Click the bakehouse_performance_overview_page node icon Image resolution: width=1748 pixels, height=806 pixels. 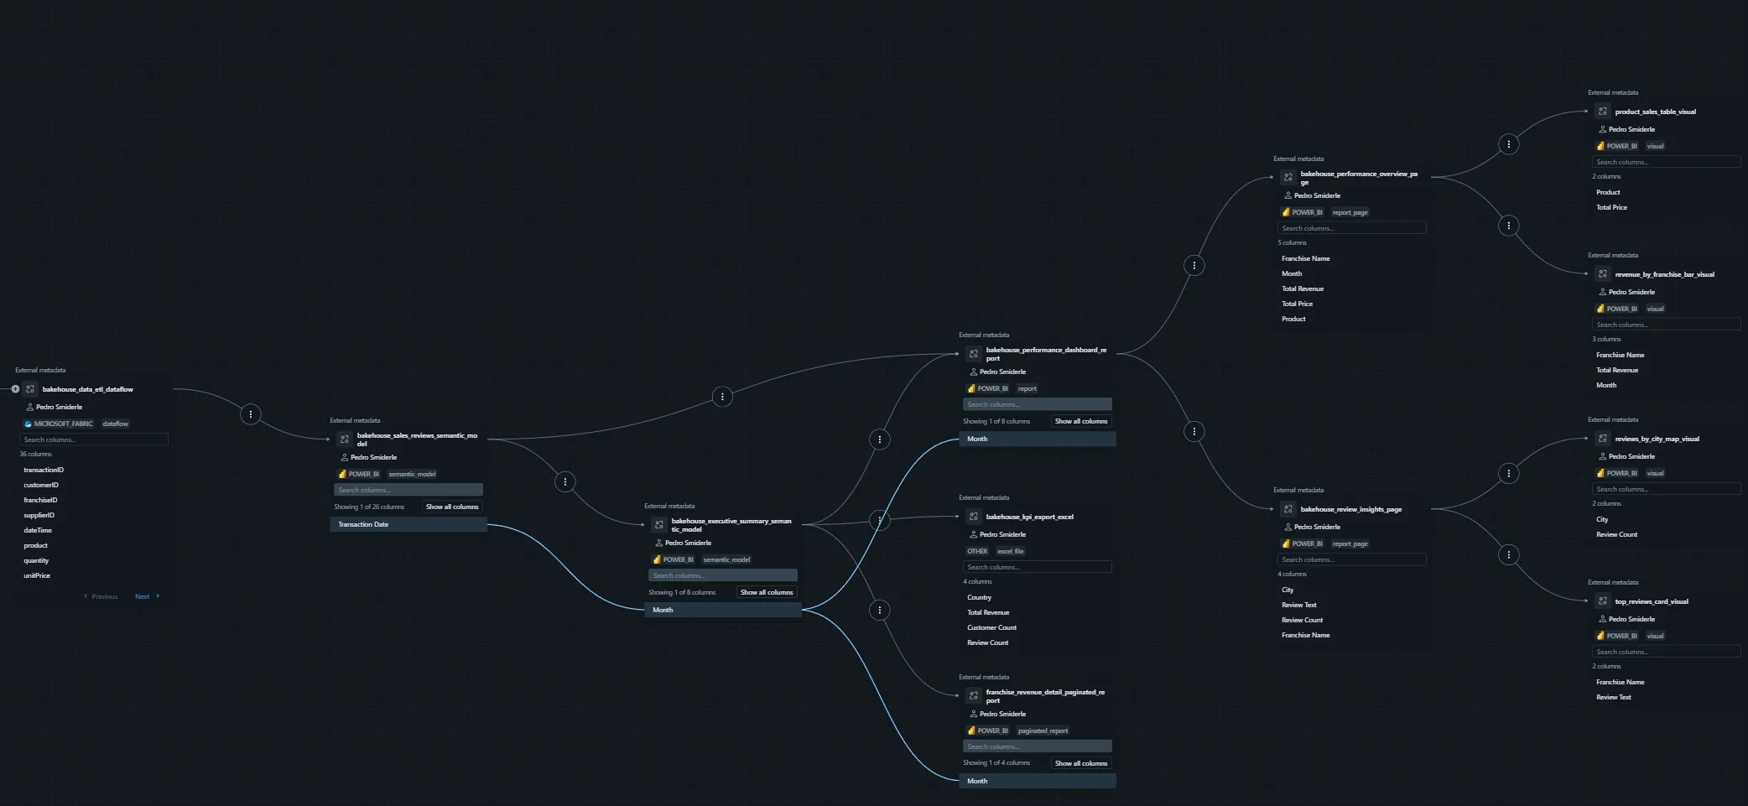coord(1288,177)
